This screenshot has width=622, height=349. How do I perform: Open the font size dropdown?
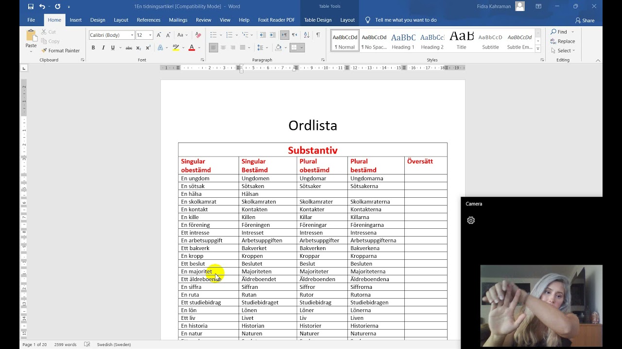coord(150,35)
